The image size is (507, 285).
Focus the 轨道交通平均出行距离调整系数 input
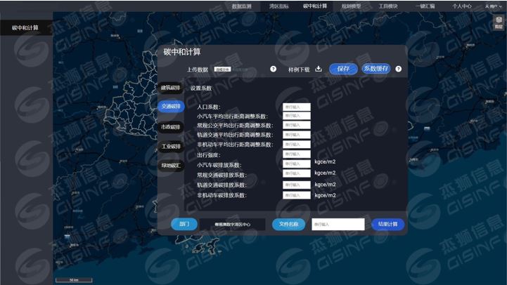(x=297, y=135)
